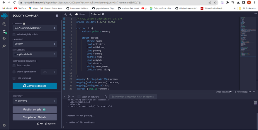Clear the terminal console
Screen dimensions: 258x130
pos(69,97)
